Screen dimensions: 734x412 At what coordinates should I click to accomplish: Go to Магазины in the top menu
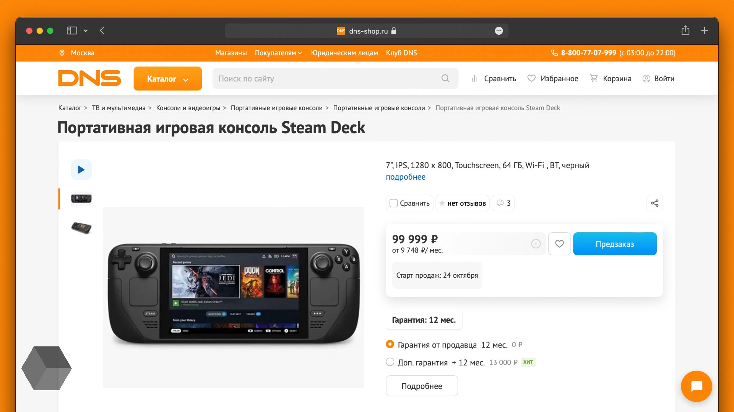231,53
